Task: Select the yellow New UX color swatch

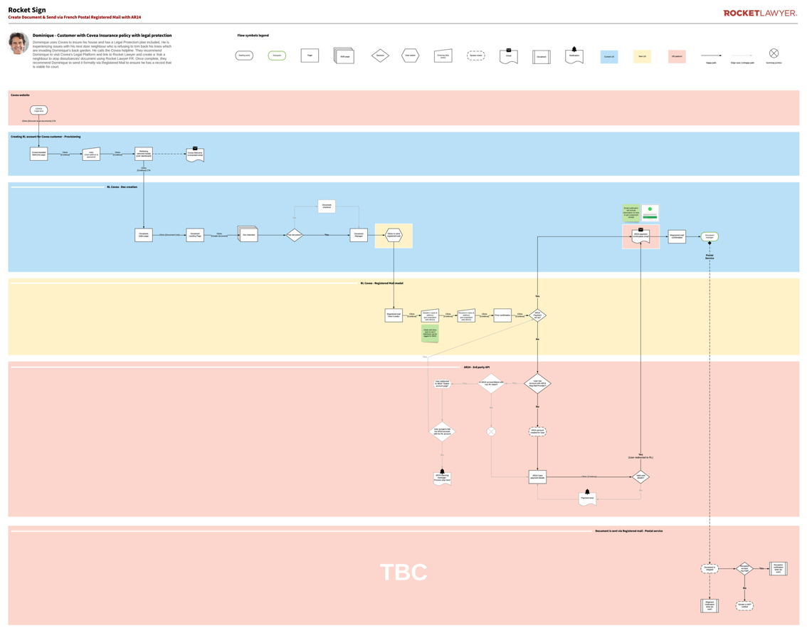Action: (641, 56)
